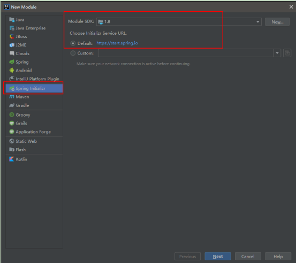Choose the Android robot icon

[12, 71]
